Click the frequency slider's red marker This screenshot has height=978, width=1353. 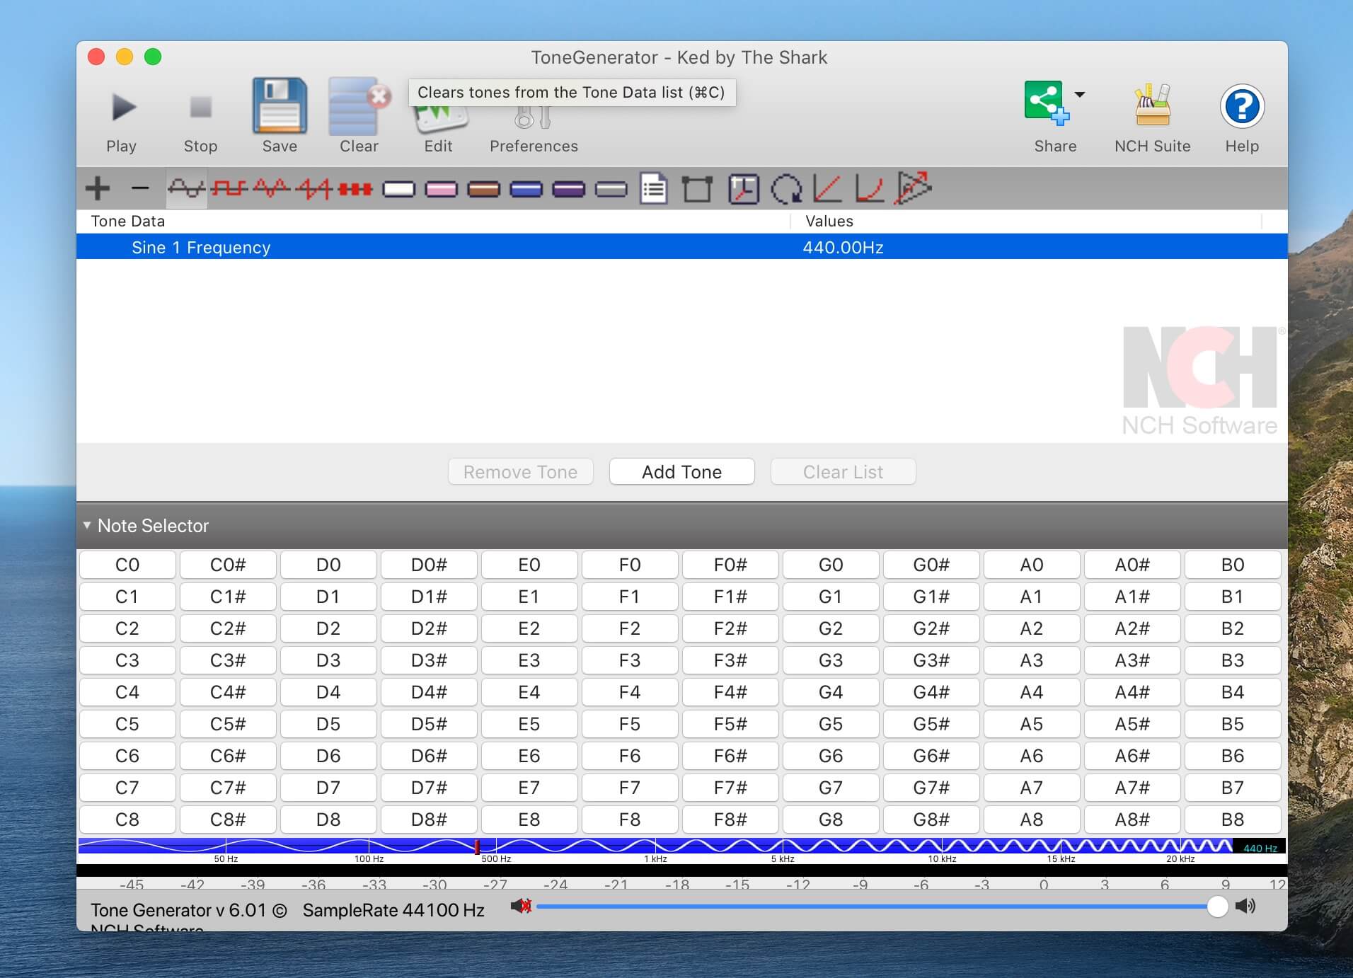click(x=477, y=846)
